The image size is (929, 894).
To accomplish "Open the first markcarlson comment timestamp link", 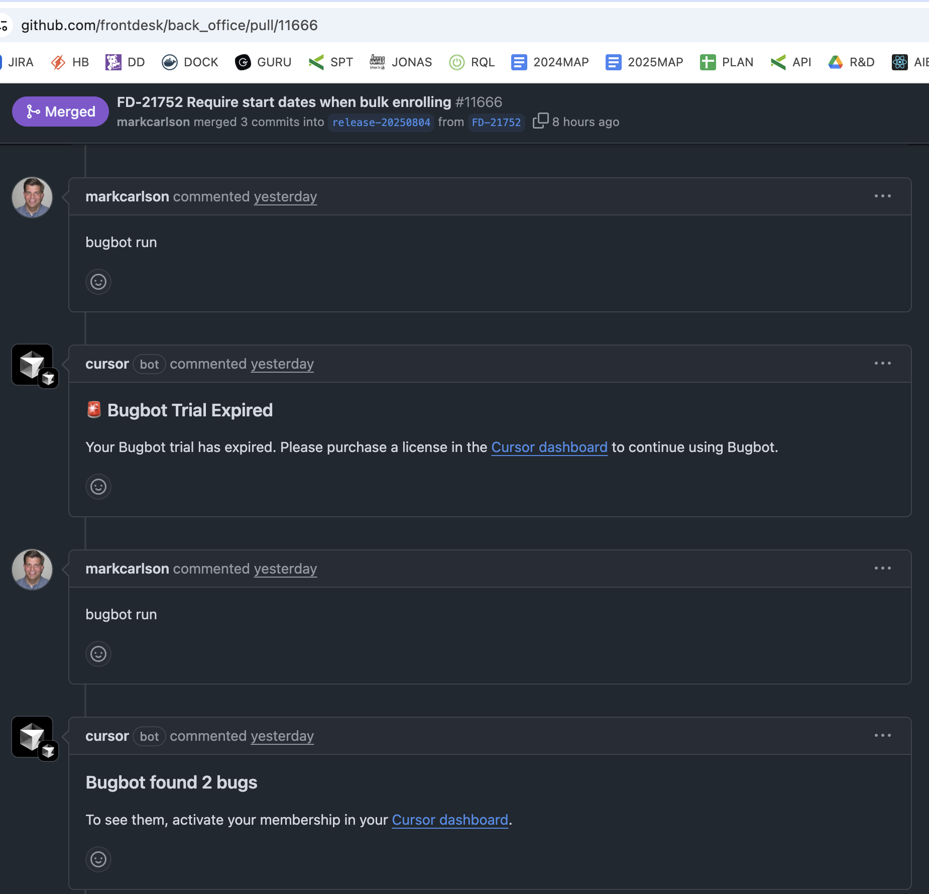I will coord(285,196).
